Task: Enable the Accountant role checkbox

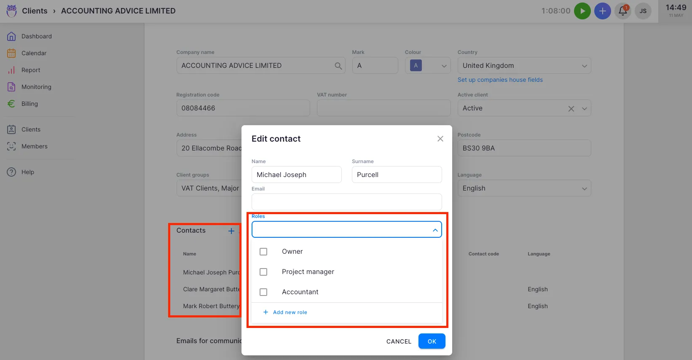Action: tap(263, 292)
